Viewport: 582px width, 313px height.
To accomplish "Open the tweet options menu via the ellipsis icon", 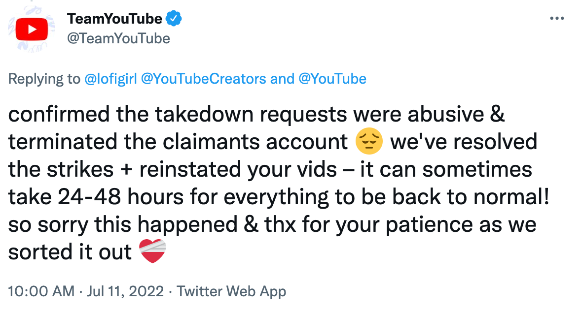I will [557, 18].
